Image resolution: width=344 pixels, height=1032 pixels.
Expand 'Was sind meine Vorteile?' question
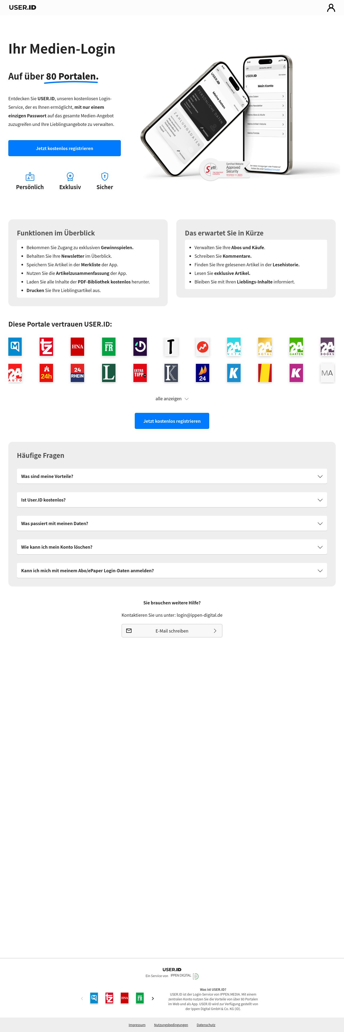coord(172,476)
